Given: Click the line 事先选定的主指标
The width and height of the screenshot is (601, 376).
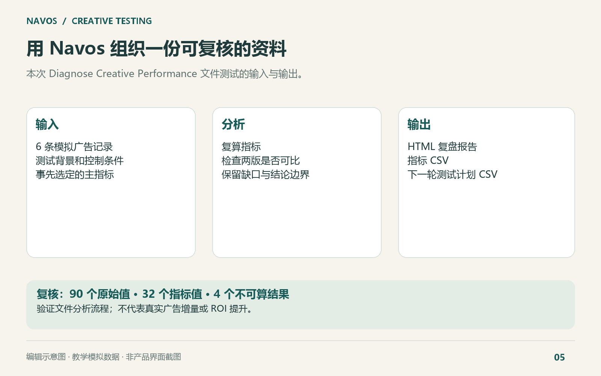Looking at the screenshot, I should pyautogui.click(x=75, y=174).
